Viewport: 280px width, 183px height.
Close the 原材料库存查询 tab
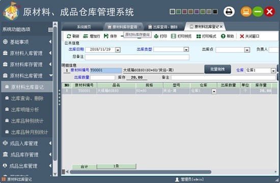click(x=140, y=27)
